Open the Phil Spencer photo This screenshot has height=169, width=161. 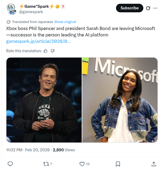(44, 100)
